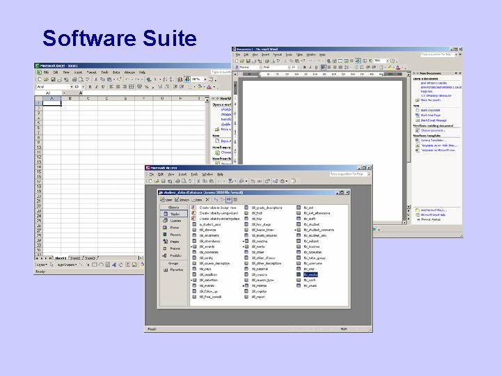Click the numbered list icon in Word

(x=357, y=68)
